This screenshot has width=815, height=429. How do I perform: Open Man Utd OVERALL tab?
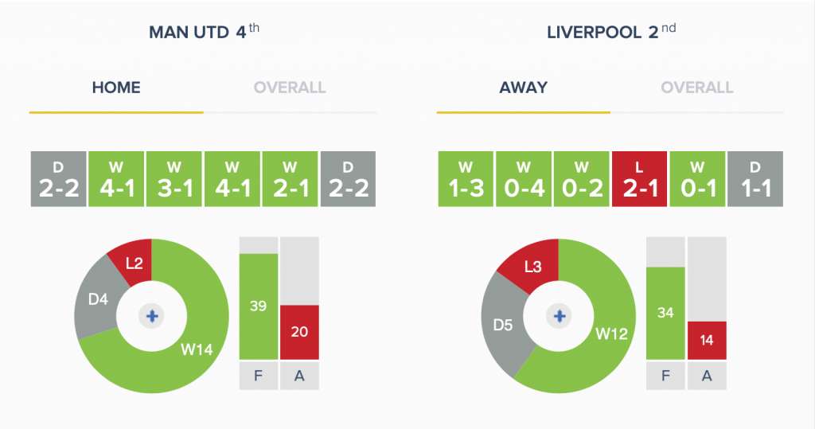click(290, 88)
